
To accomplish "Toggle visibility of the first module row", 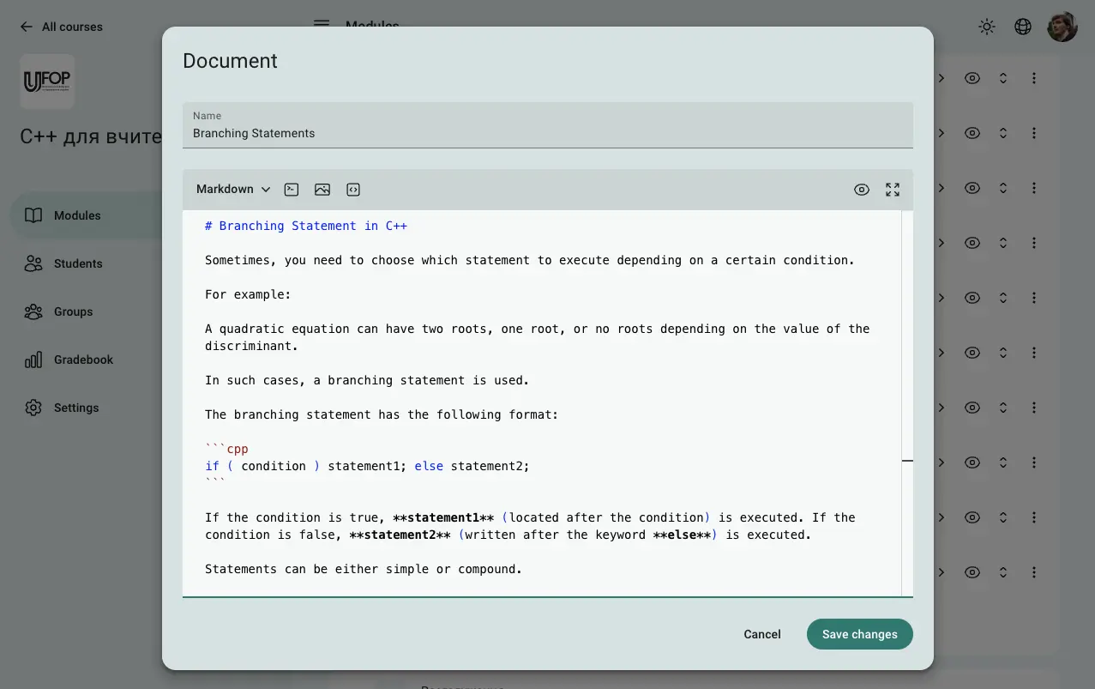I will point(972,78).
